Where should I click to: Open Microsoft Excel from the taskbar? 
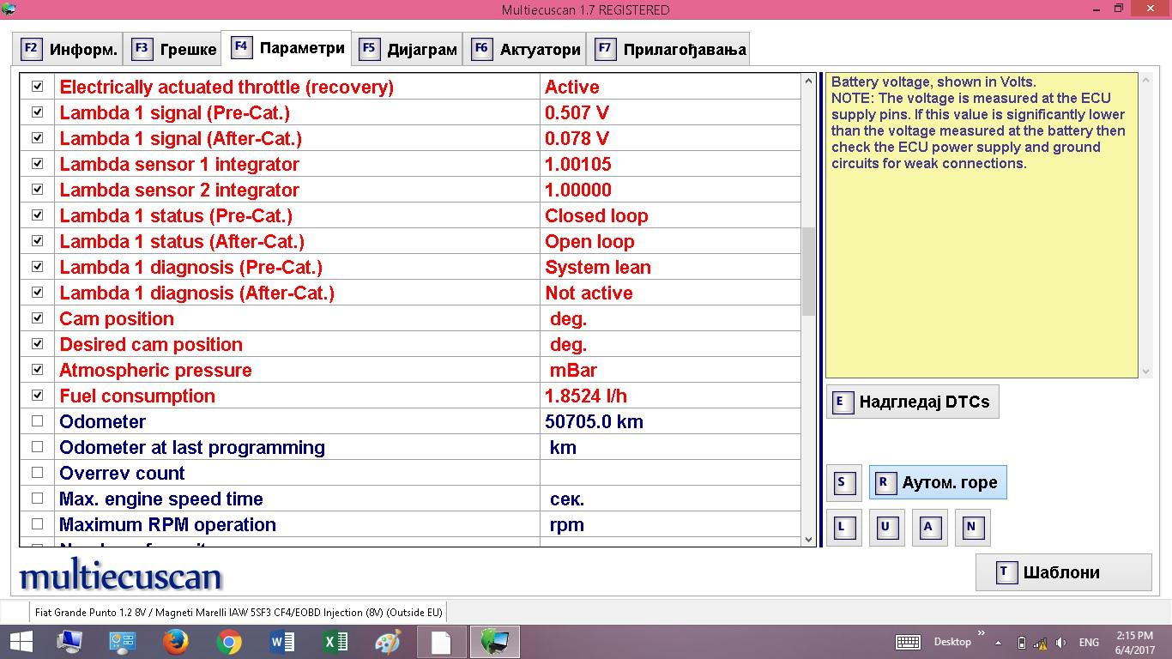(x=335, y=642)
